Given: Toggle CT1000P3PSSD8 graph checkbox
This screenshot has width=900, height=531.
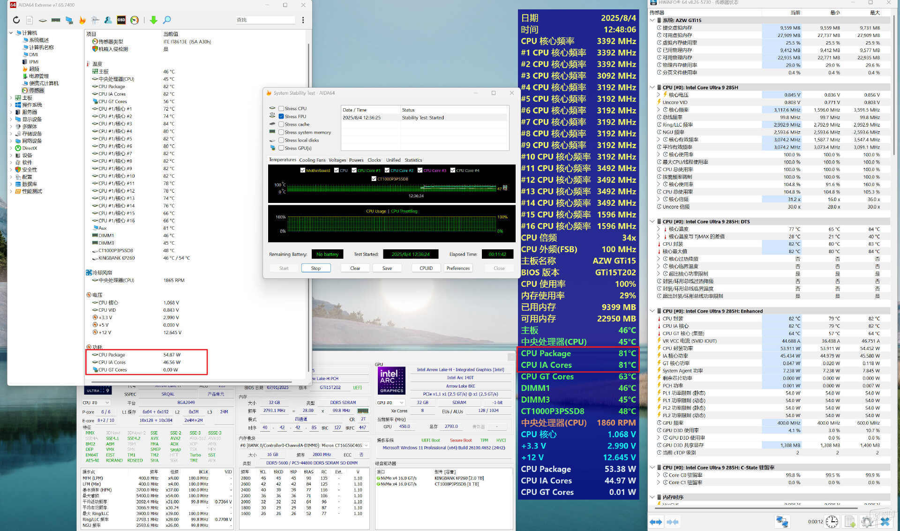Looking at the screenshot, I should [374, 179].
